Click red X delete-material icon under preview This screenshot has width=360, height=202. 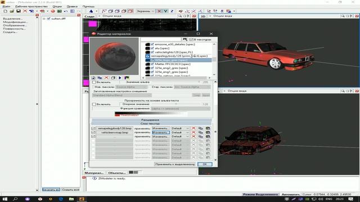[106, 78]
